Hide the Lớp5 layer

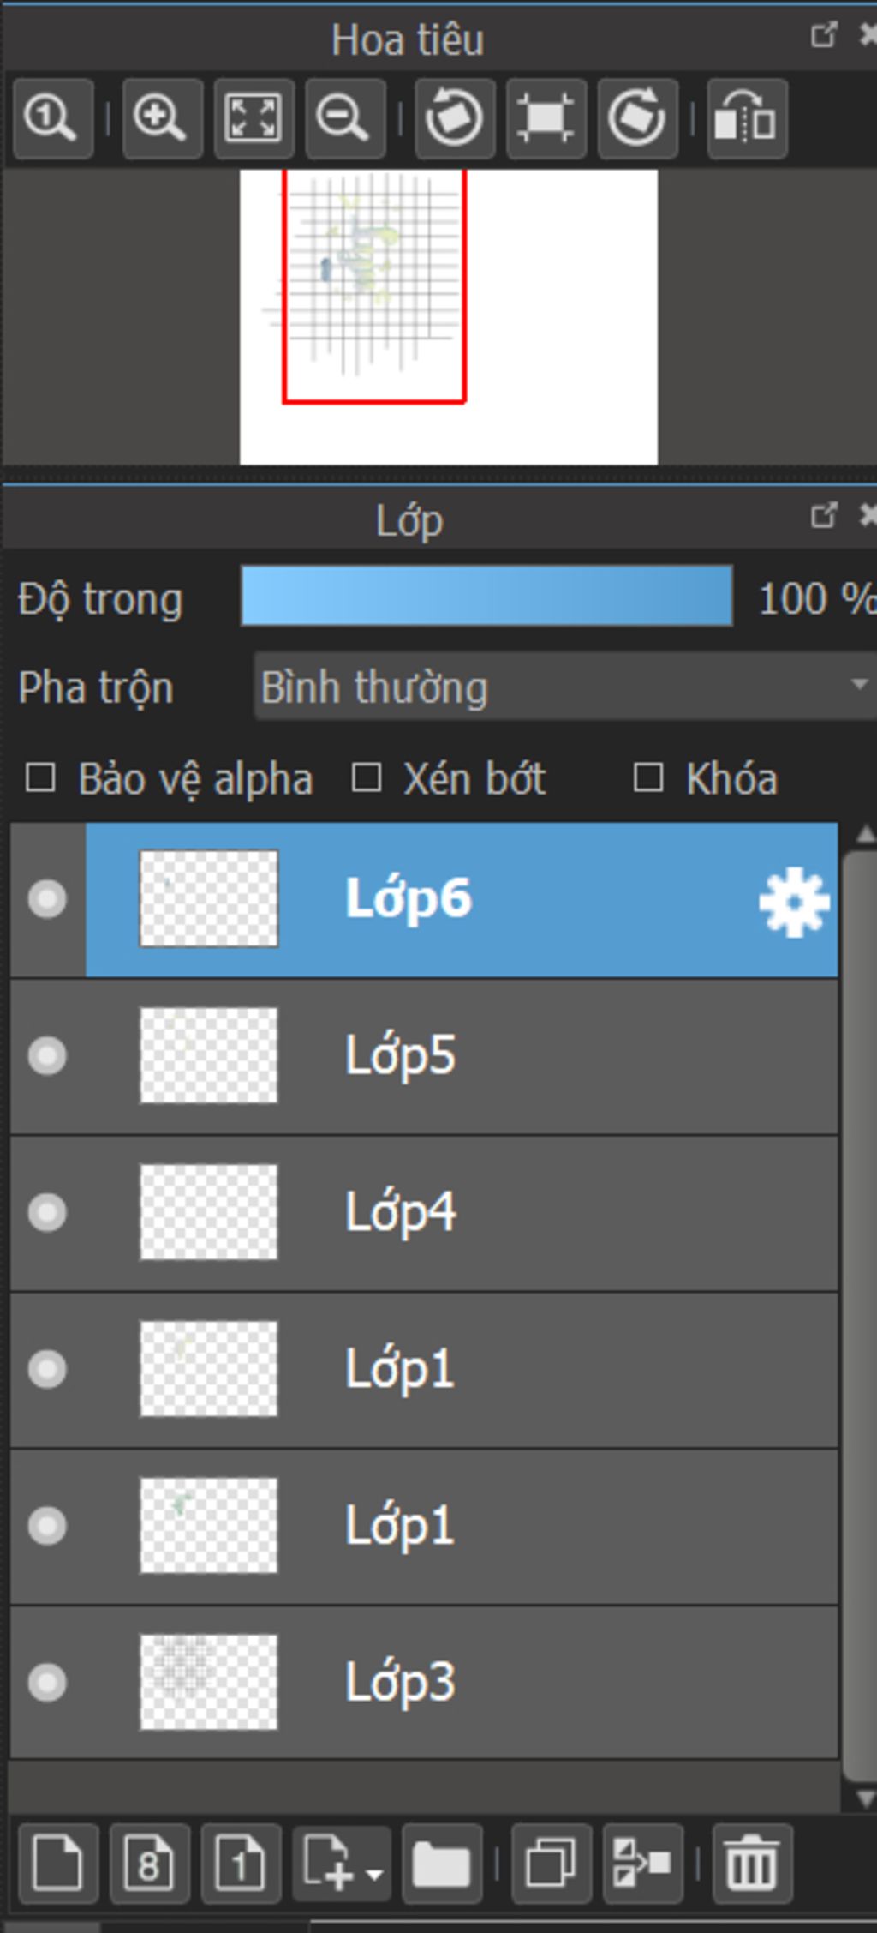(47, 1055)
